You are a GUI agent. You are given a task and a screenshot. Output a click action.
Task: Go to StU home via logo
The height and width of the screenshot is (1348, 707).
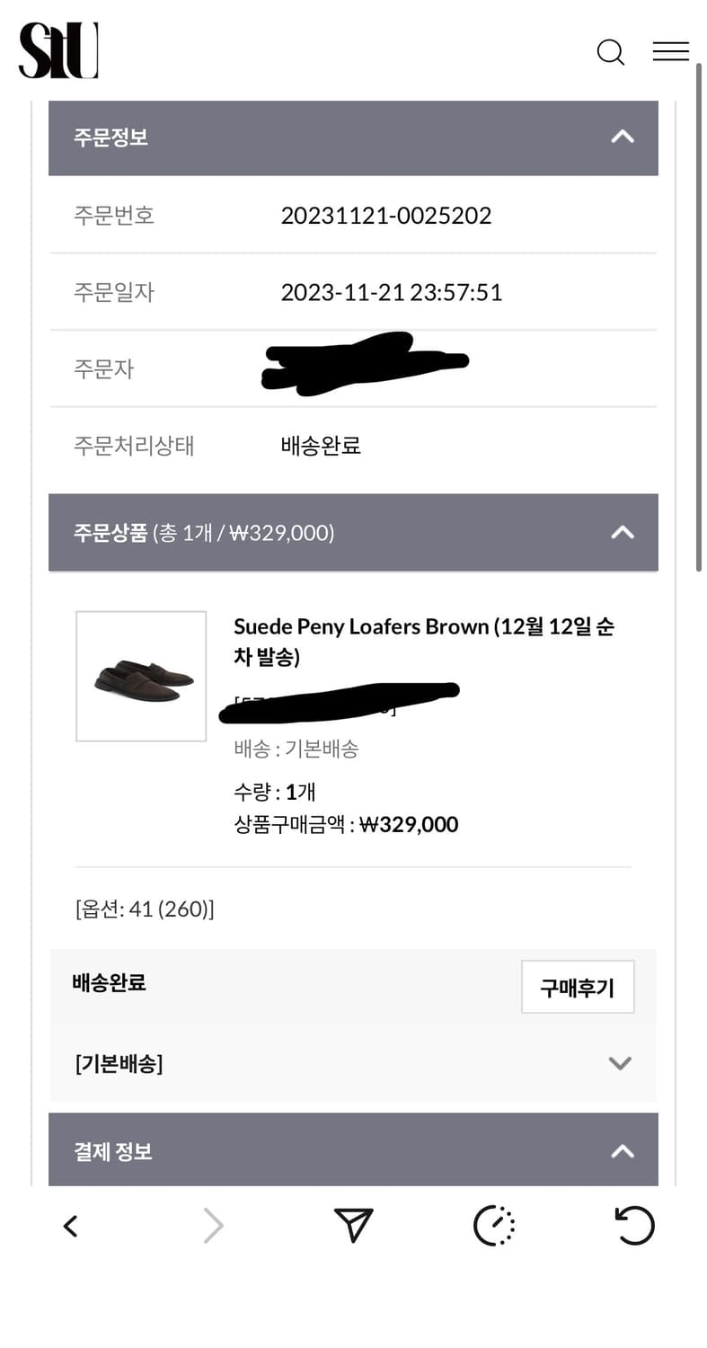pos(58,50)
